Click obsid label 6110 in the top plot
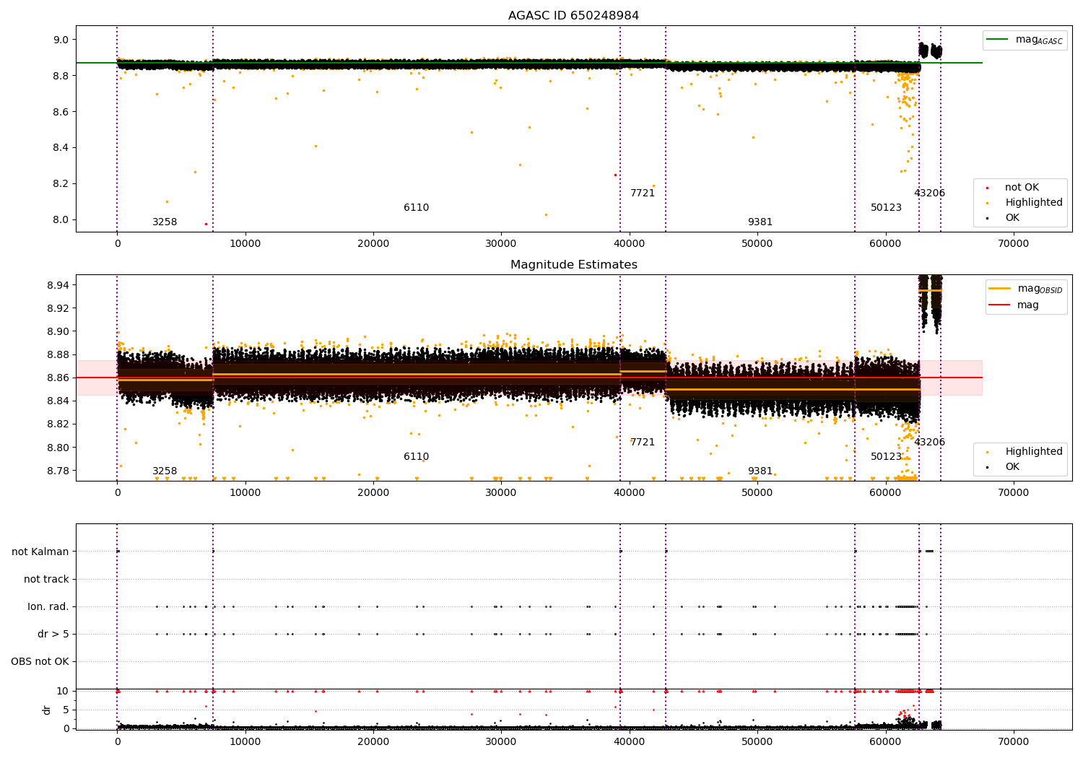Image resolution: width=1083 pixels, height=758 pixels. tap(416, 208)
